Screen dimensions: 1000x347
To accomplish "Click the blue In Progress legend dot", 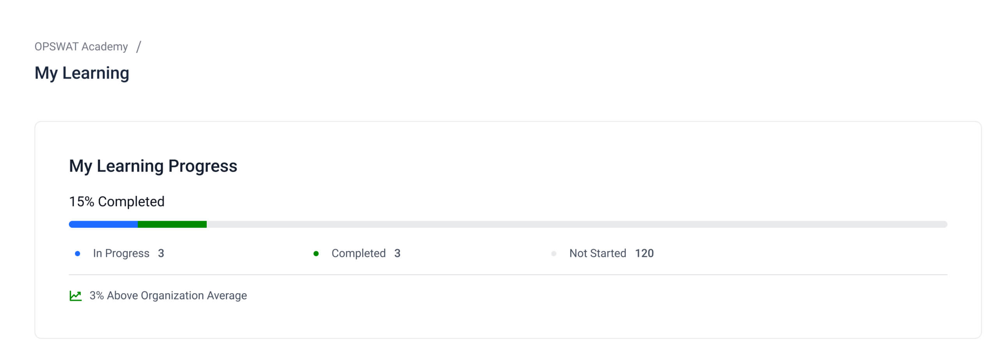I will pyautogui.click(x=77, y=254).
